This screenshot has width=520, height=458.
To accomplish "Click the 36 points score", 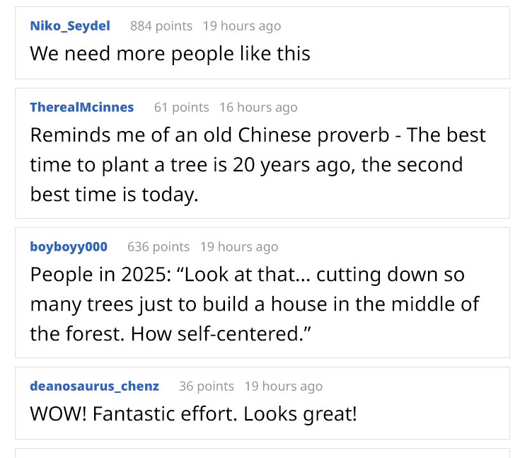I will (x=207, y=387).
